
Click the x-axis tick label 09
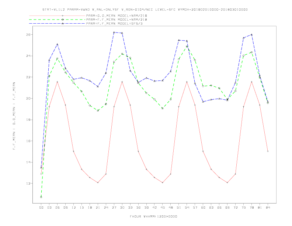tap(66, 208)
